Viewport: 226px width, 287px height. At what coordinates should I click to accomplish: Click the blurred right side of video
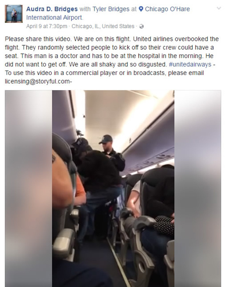(198, 188)
